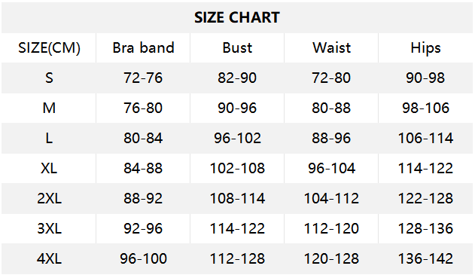Select the Hips column header

point(425,48)
